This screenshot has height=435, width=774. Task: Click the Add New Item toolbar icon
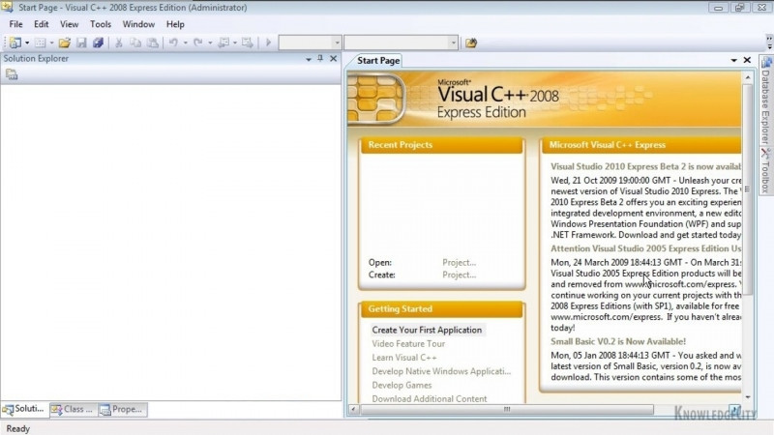coord(41,43)
